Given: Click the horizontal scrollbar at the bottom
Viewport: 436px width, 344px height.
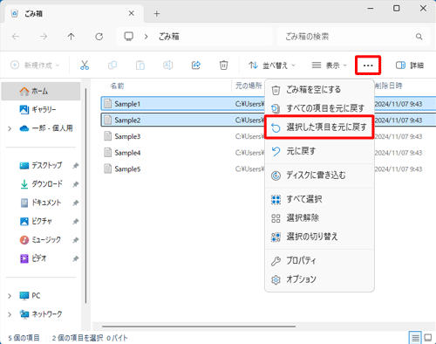Looking at the screenshot, I should click(x=199, y=327).
